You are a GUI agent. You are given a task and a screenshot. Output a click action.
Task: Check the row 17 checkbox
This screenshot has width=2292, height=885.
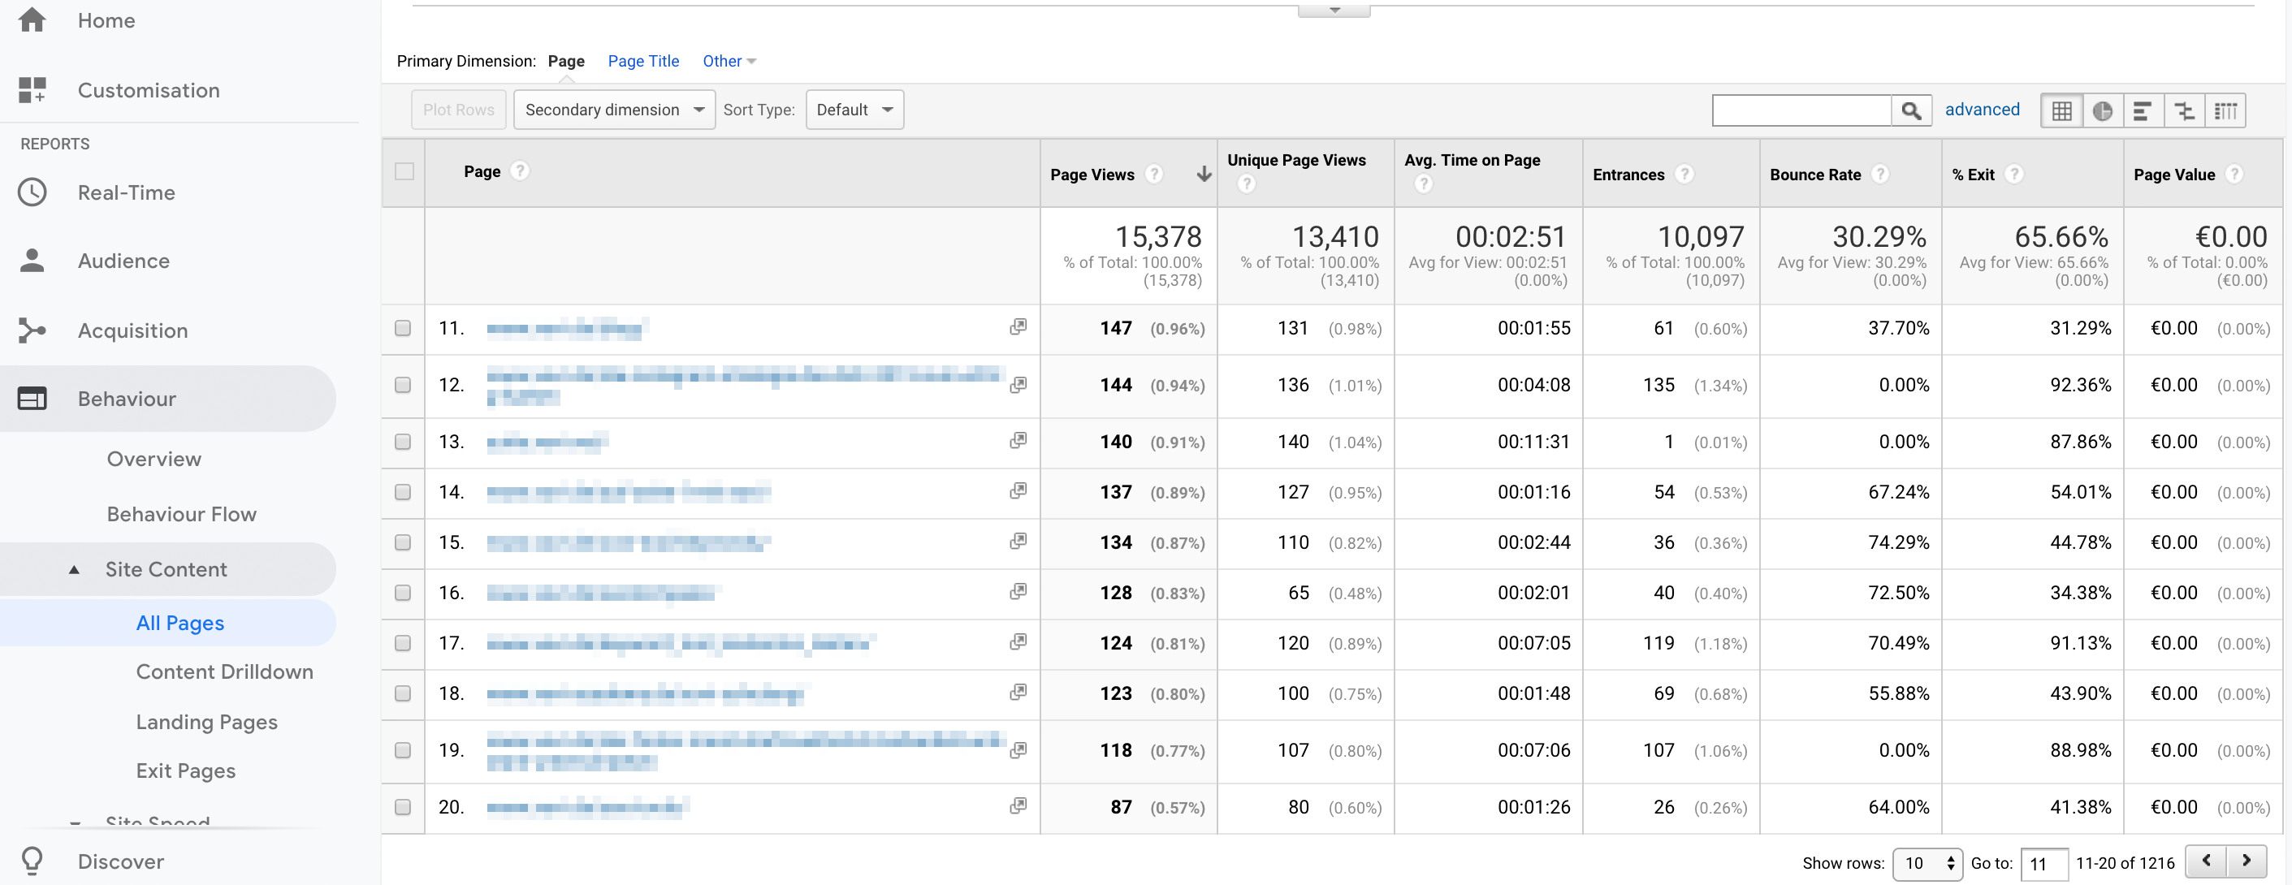point(403,643)
